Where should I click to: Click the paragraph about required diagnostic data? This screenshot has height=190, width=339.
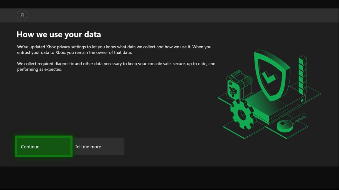tap(116, 64)
